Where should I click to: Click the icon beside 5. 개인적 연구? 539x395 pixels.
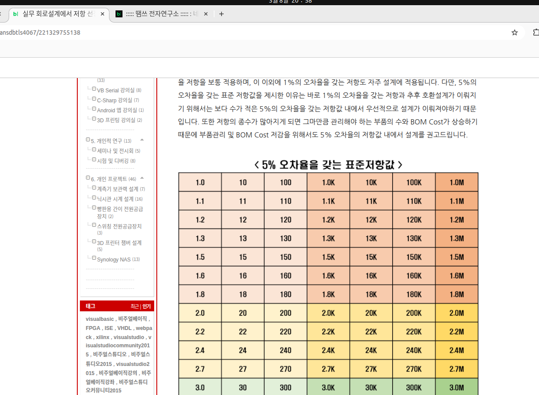point(88,140)
